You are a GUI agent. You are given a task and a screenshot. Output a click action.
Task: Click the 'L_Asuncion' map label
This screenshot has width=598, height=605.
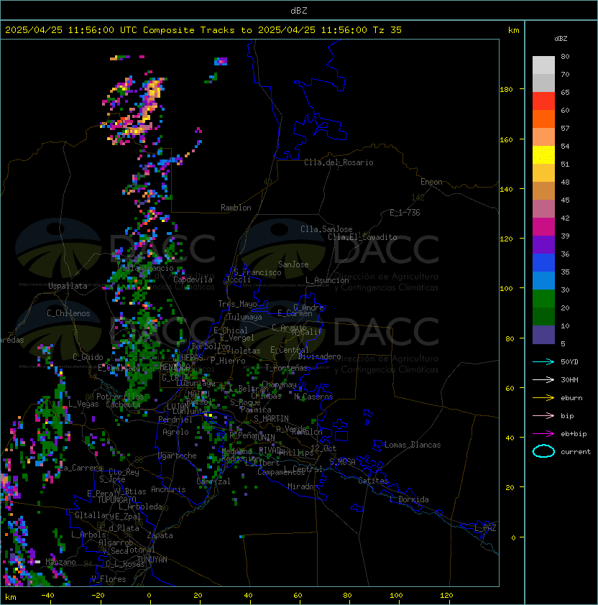coord(327,280)
